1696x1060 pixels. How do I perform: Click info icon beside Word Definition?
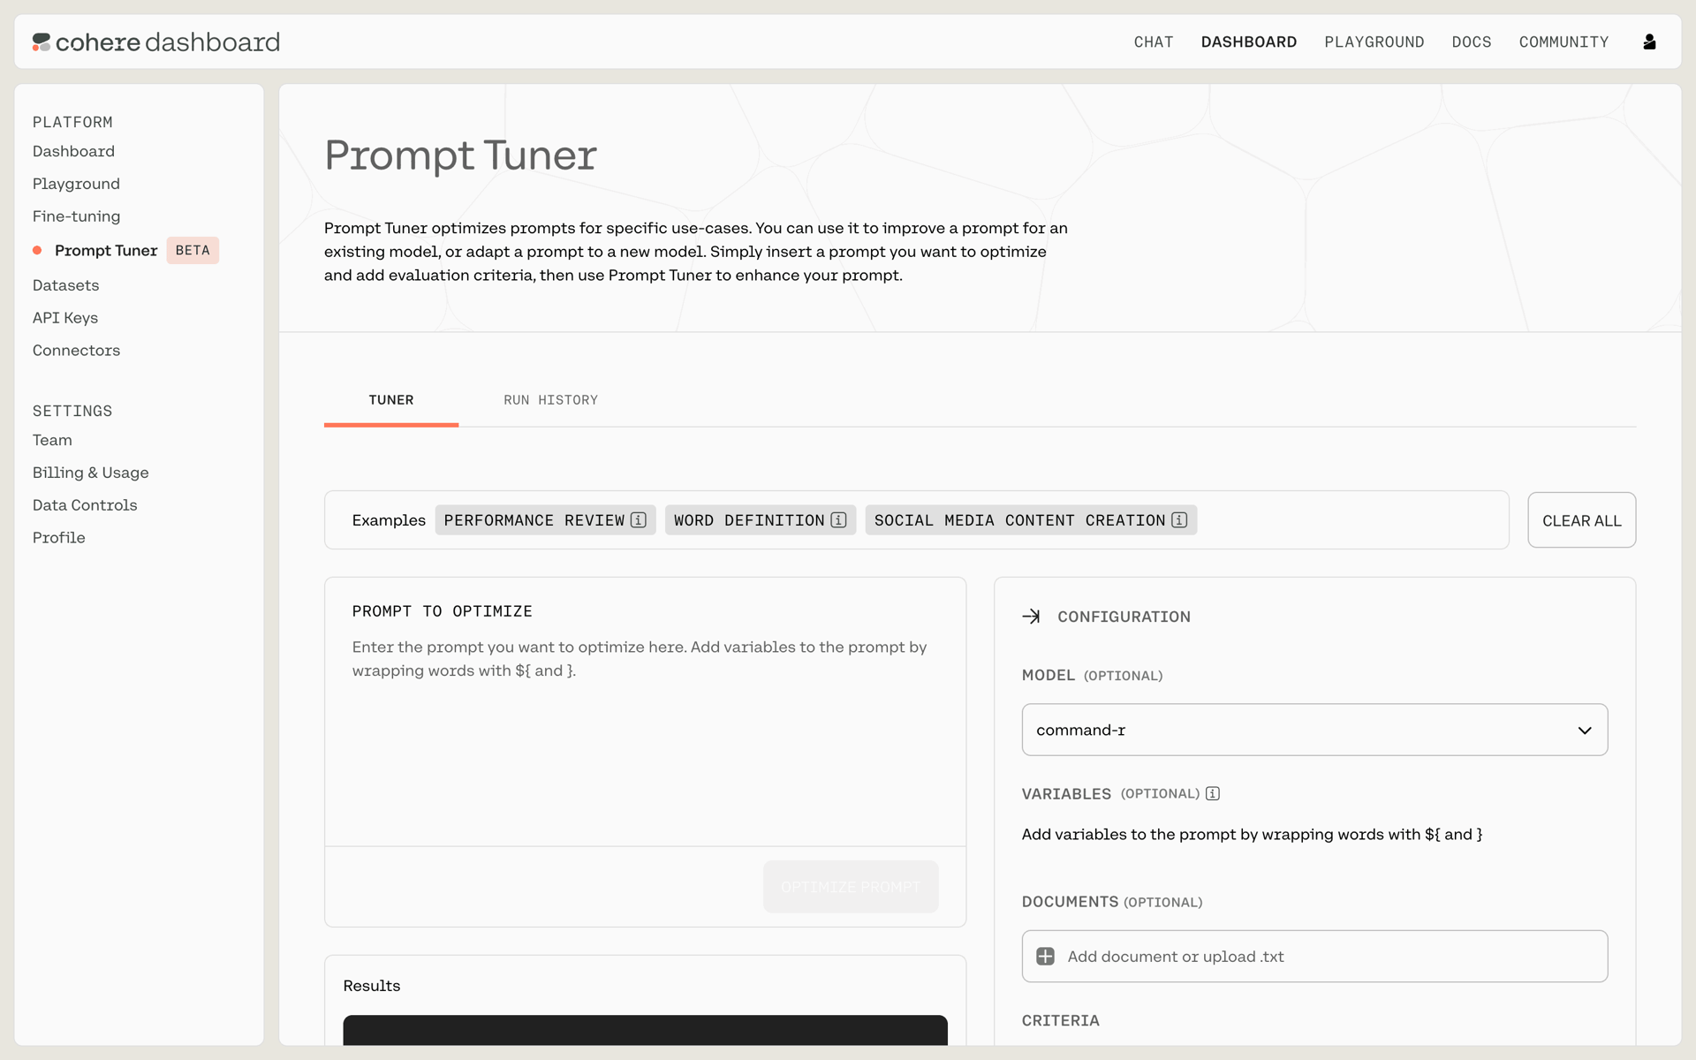[839, 520]
